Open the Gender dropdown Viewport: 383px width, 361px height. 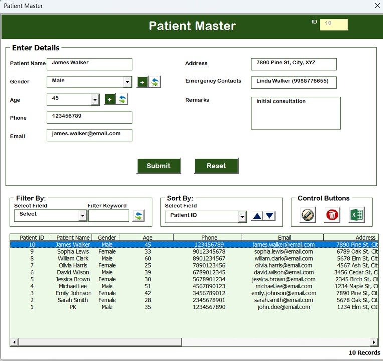[x=127, y=82]
